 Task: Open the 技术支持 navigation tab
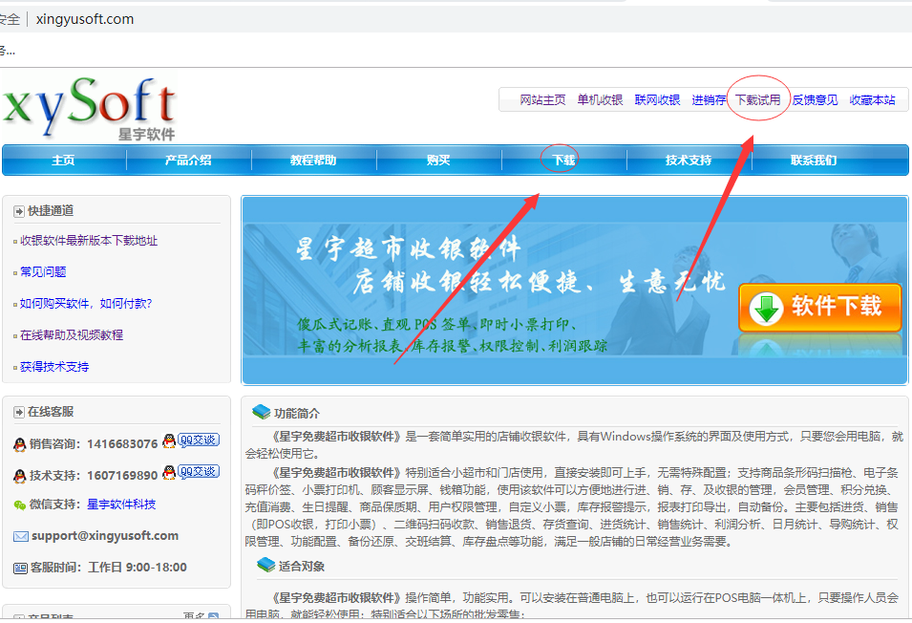[689, 160]
